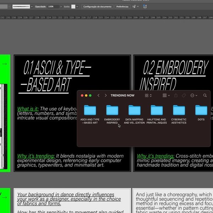Click the Estilo style swatch

pos(73,6)
